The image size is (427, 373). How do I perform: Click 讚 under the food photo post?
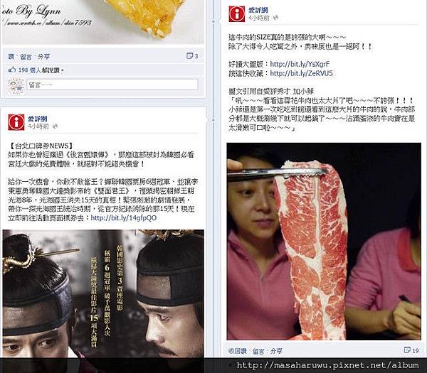tap(11, 57)
